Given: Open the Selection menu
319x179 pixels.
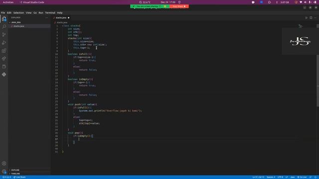Looking at the screenshot, I should coord(18,13).
